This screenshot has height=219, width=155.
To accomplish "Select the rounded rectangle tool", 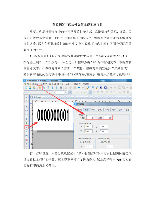I will pyautogui.click(x=27, y=111).
